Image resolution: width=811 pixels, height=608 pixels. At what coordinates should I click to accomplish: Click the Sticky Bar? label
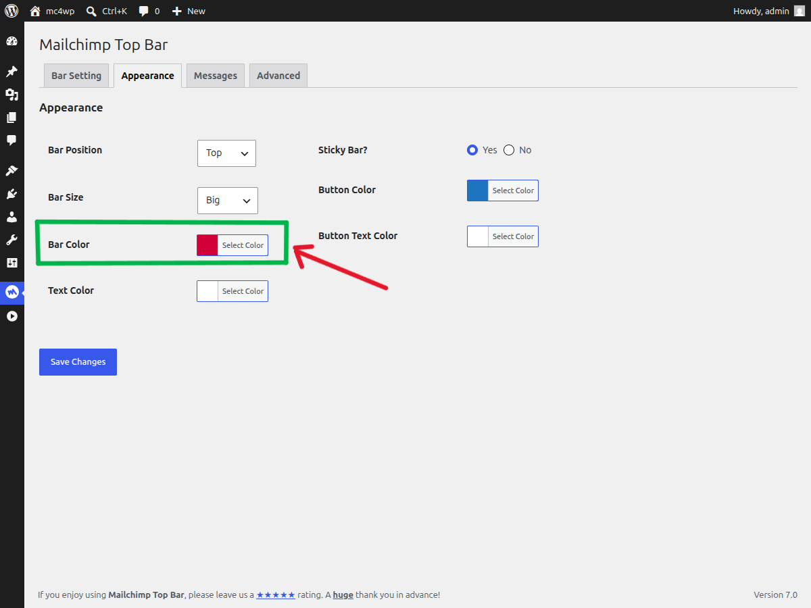[343, 150]
